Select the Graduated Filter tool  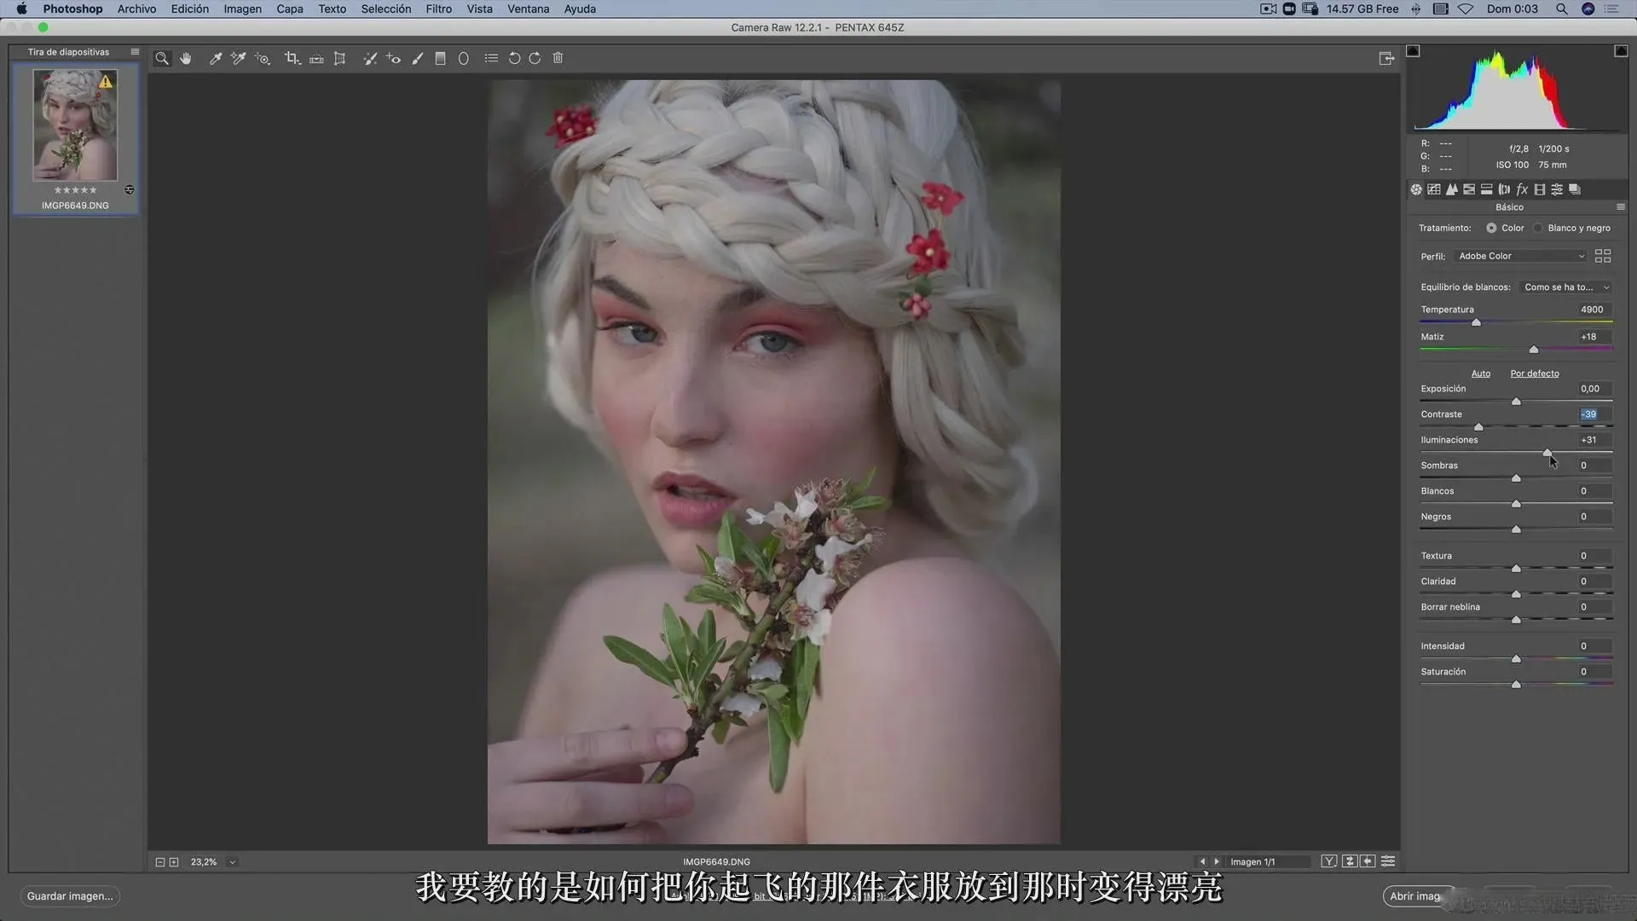point(440,58)
